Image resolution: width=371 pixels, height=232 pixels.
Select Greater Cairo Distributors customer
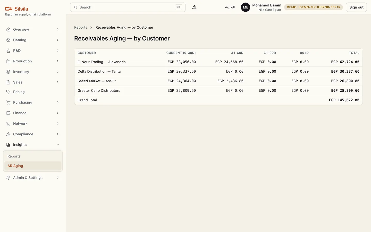99,90
